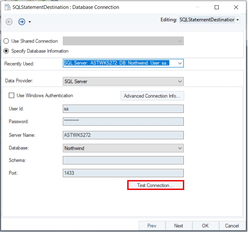248x232 pixels.
Task: Expand the Recently Used connections dropdown
Action: (x=180, y=63)
